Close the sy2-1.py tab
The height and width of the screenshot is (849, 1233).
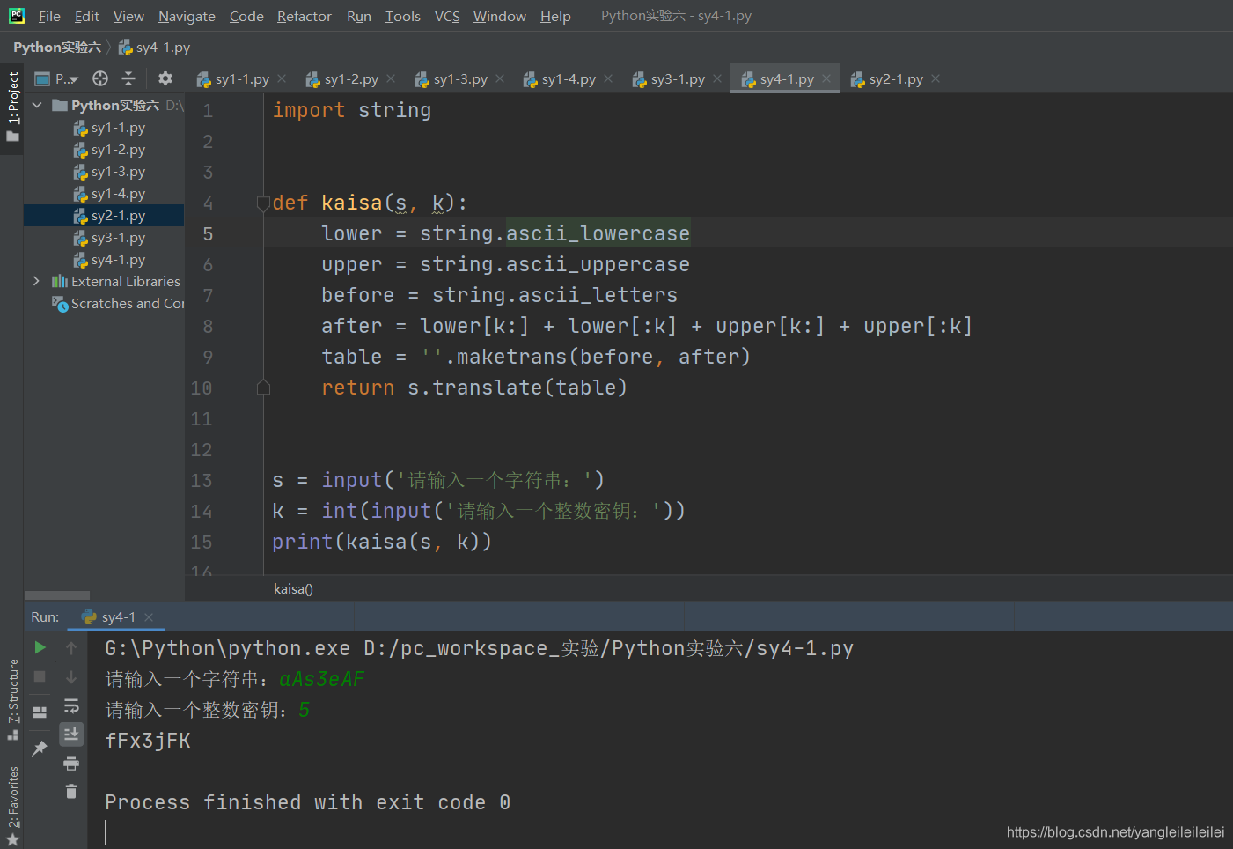(x=936, y=78)
